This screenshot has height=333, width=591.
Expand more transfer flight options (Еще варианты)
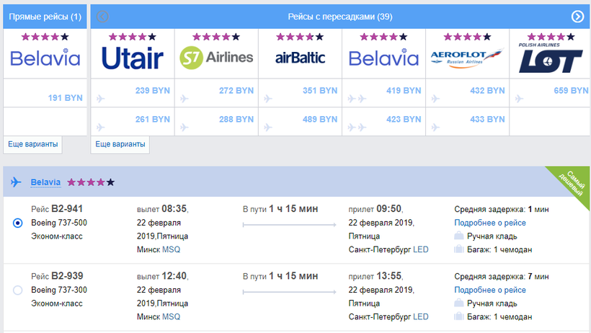coord(120,144)
